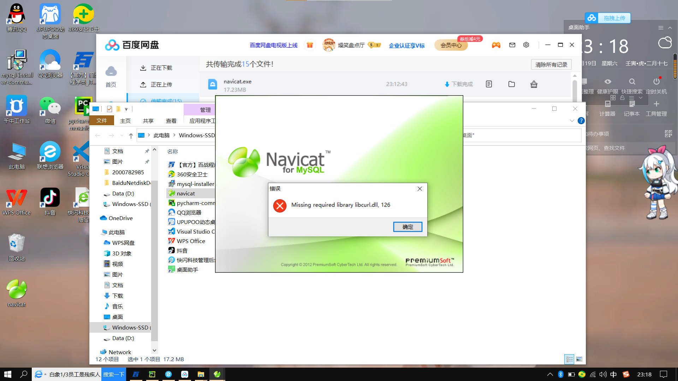Click details icon for navicat.exe transfer
Viewport: 678px width, 381px height.
click(489, 84)
